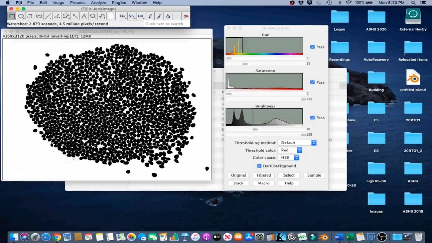This screenshot has width=432, height=243.
Task: Select the Angle tool
Action: [x=57, y=16]
